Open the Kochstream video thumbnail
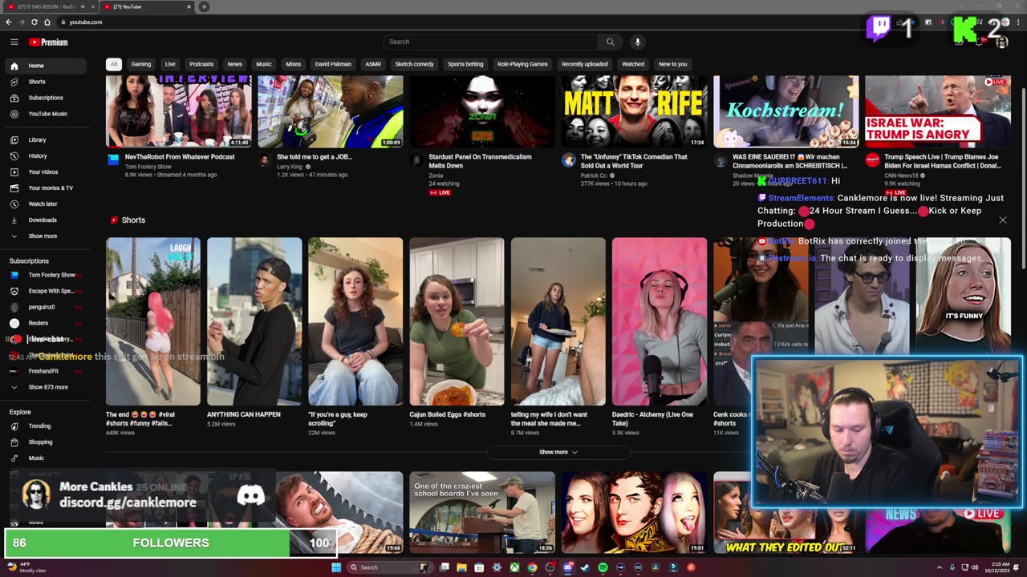The image size is (1027, 577). [786, 111]
